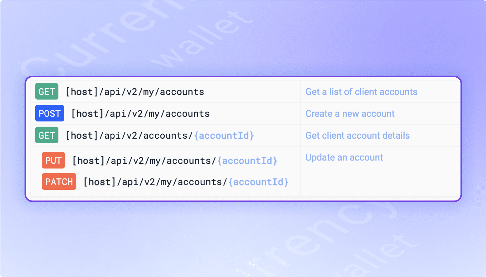Click the orange PATCH method badge
The width and height of the screenshot is (486, 277).
point(59,182)
